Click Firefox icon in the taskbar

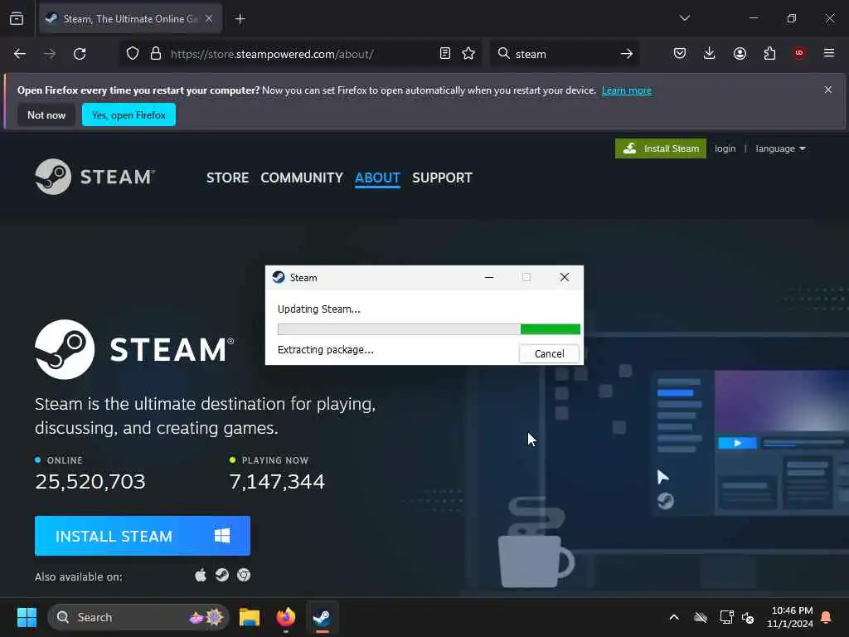[x=286, y=617]
